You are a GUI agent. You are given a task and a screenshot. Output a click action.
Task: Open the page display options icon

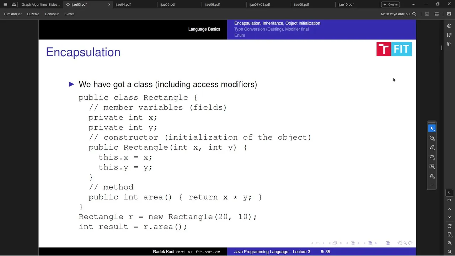coord(449,234)
